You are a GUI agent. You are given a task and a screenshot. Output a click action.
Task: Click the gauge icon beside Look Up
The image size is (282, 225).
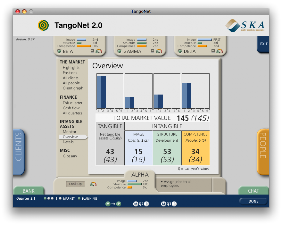pyautogui.click(x=93, y=184)
